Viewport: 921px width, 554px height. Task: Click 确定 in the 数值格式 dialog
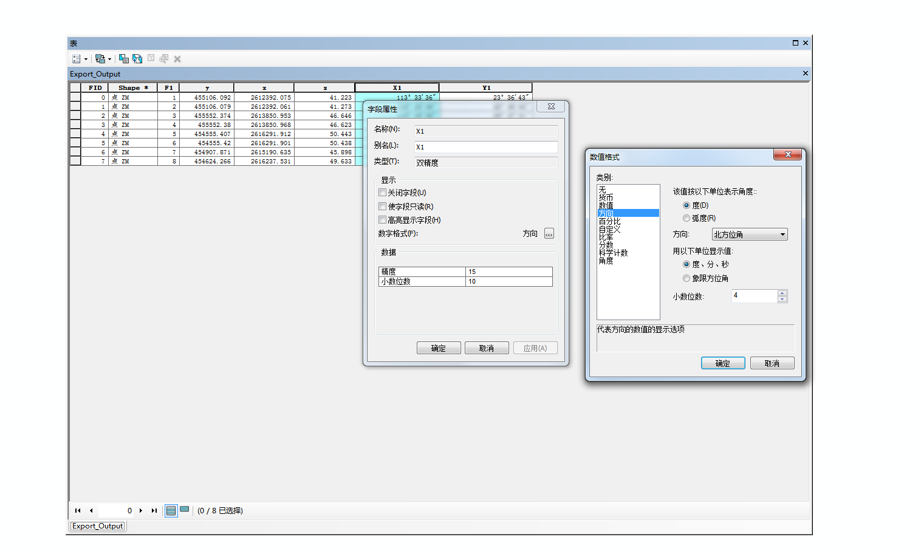coord(723,363)
